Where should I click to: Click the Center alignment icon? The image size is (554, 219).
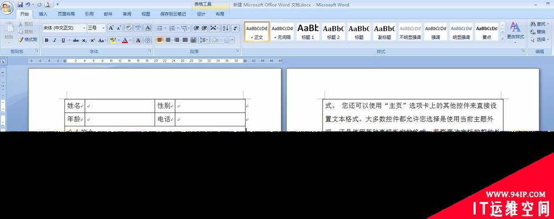tap(168, 40)
